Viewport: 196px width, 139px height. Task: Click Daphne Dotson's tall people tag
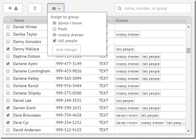151,56
